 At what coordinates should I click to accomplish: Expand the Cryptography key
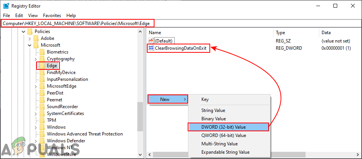(35, 59)
